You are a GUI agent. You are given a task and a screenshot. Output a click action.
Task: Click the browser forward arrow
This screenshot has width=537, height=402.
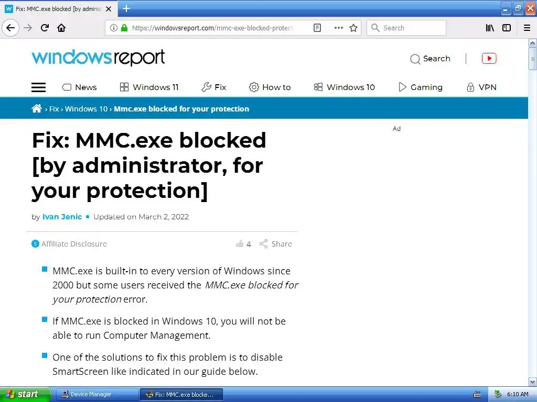[28, 28]
